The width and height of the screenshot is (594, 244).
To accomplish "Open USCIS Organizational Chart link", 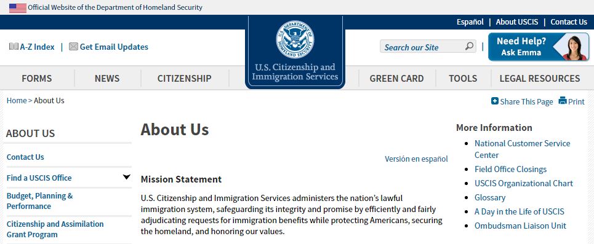I will 524,183.
